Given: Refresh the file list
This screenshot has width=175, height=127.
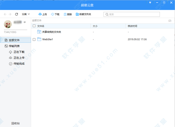Looking at the screenshot, I should [x=17, y=14].
